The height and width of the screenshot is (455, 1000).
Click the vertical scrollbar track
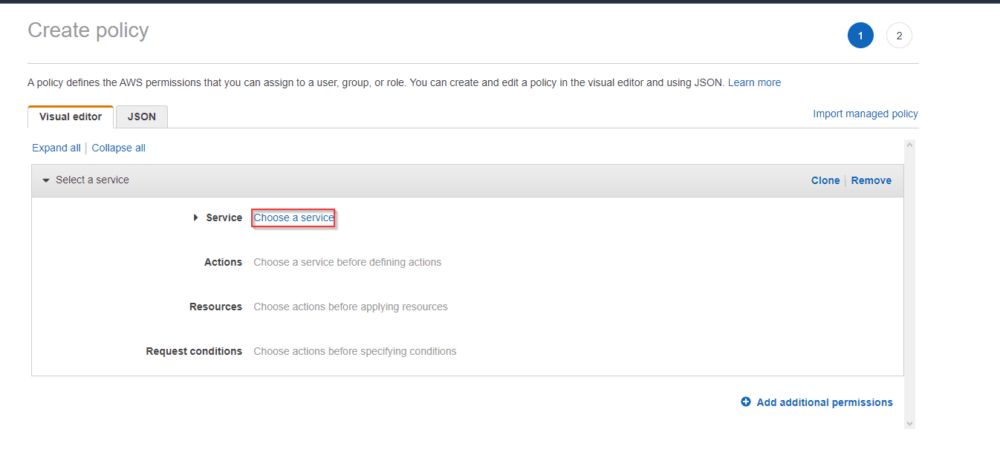coord(909,282)
